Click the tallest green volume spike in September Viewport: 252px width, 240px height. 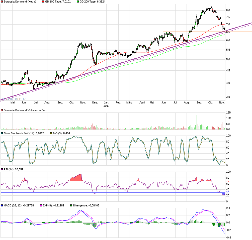point(197,122)
